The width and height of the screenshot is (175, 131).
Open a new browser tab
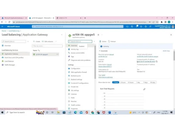[85, 18]
